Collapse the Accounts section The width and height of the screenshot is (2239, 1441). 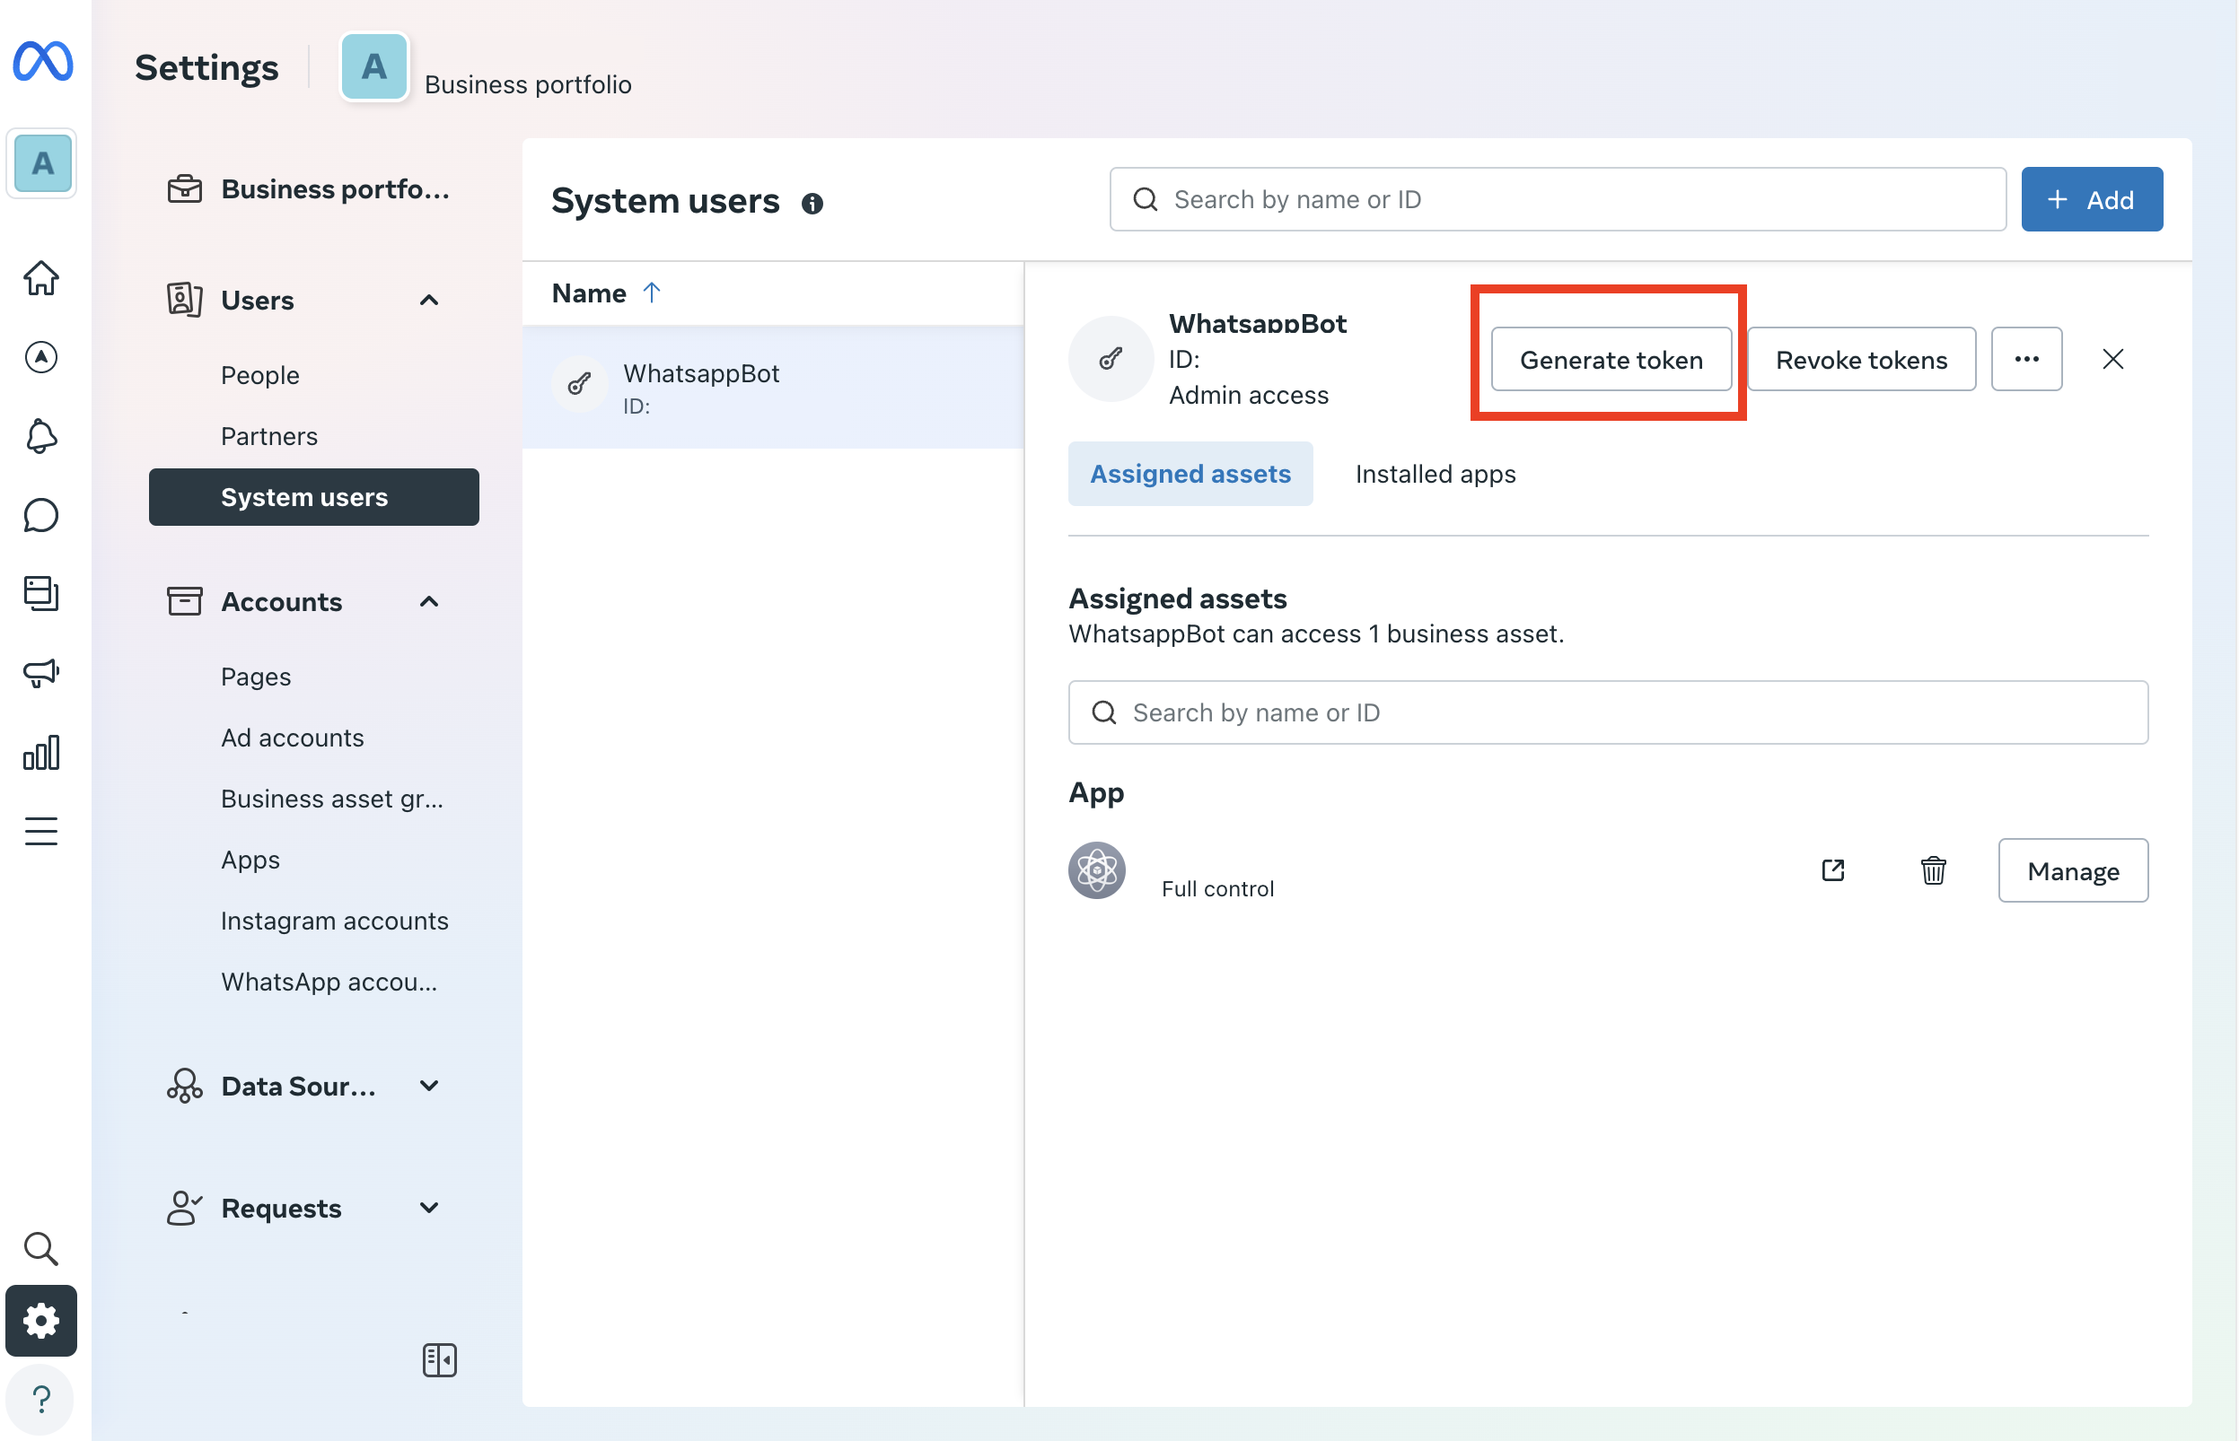pyautogui.click(x=429, y=602)
